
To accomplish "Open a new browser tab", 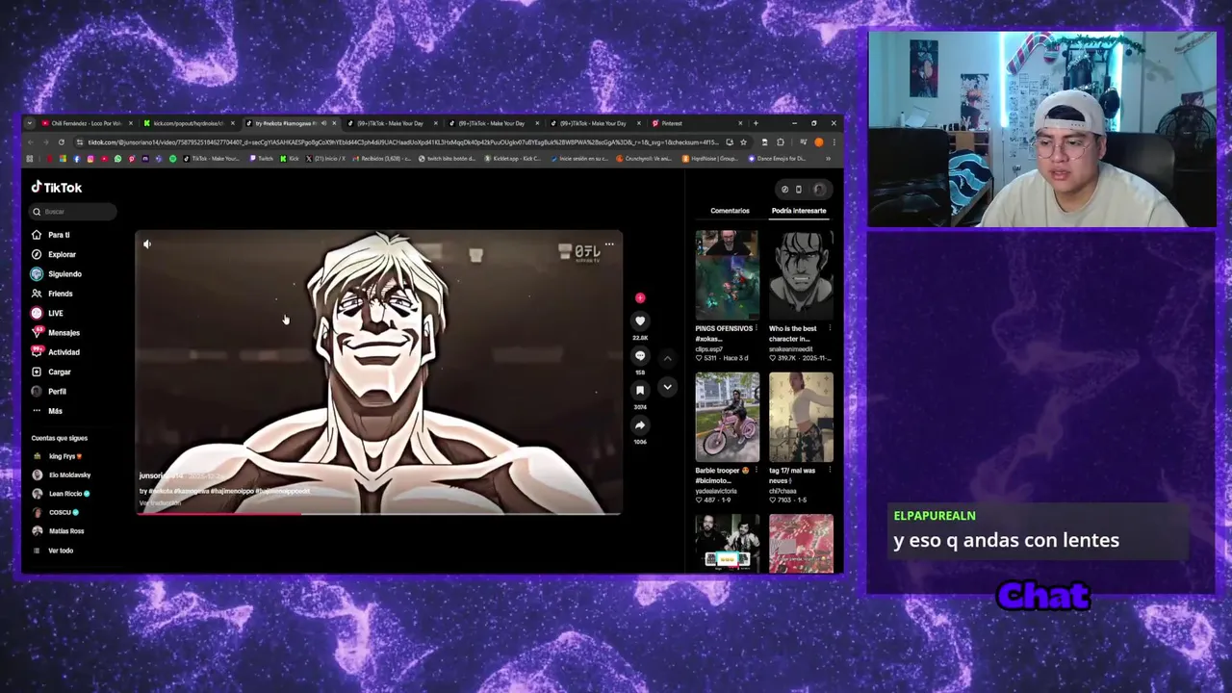I will [756, 123].
